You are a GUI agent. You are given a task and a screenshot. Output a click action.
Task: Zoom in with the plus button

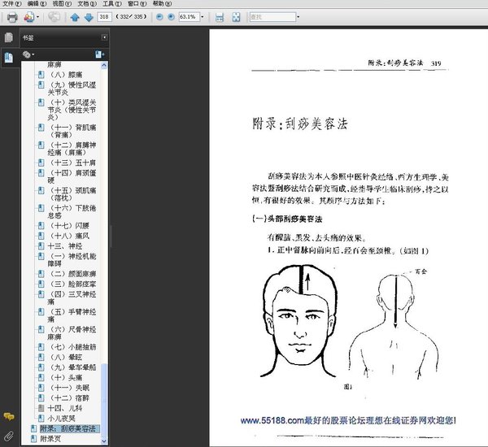[x=171, y=17]
